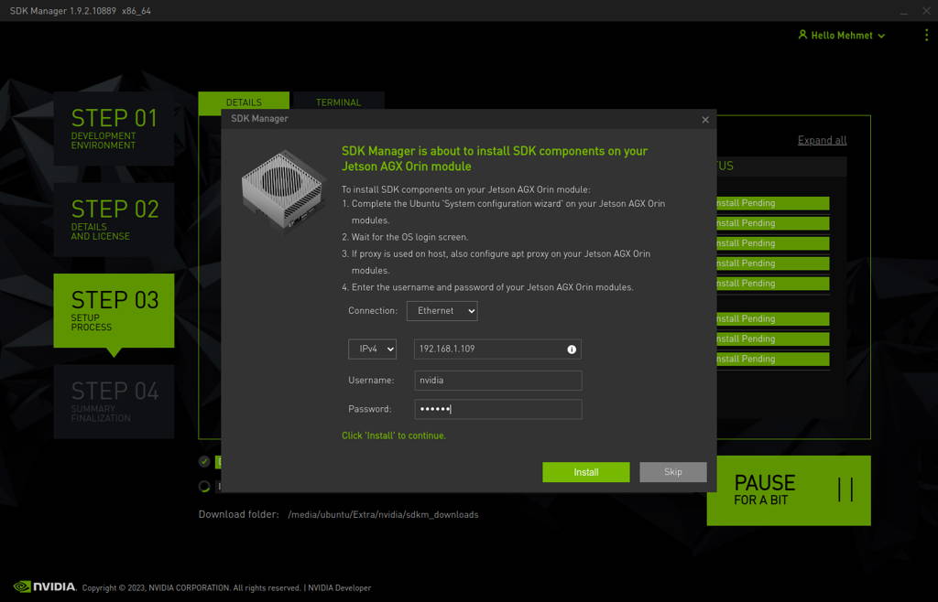The height and width of the screenshot is (602, 938).
Task: Switch to the TERMINAL tab
Action: click(338, 102)
